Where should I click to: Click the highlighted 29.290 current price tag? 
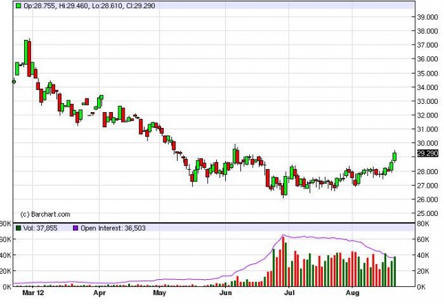(x=428, y=153)
